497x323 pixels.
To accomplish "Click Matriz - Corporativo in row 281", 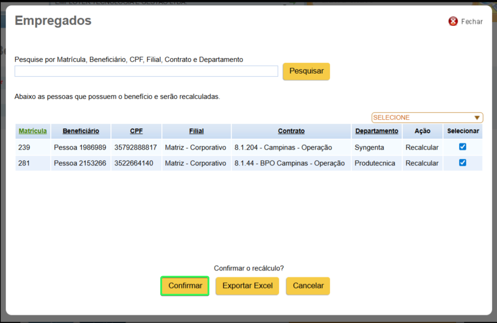I will tap(195, 163).
